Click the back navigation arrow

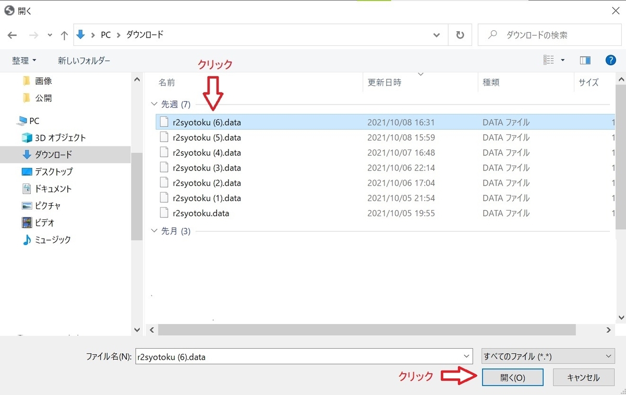(x=12, y=35)
